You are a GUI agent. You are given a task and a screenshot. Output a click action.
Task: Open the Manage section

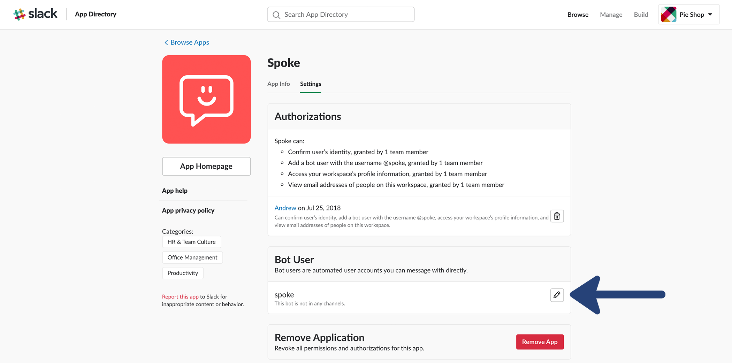pos(611,15)
